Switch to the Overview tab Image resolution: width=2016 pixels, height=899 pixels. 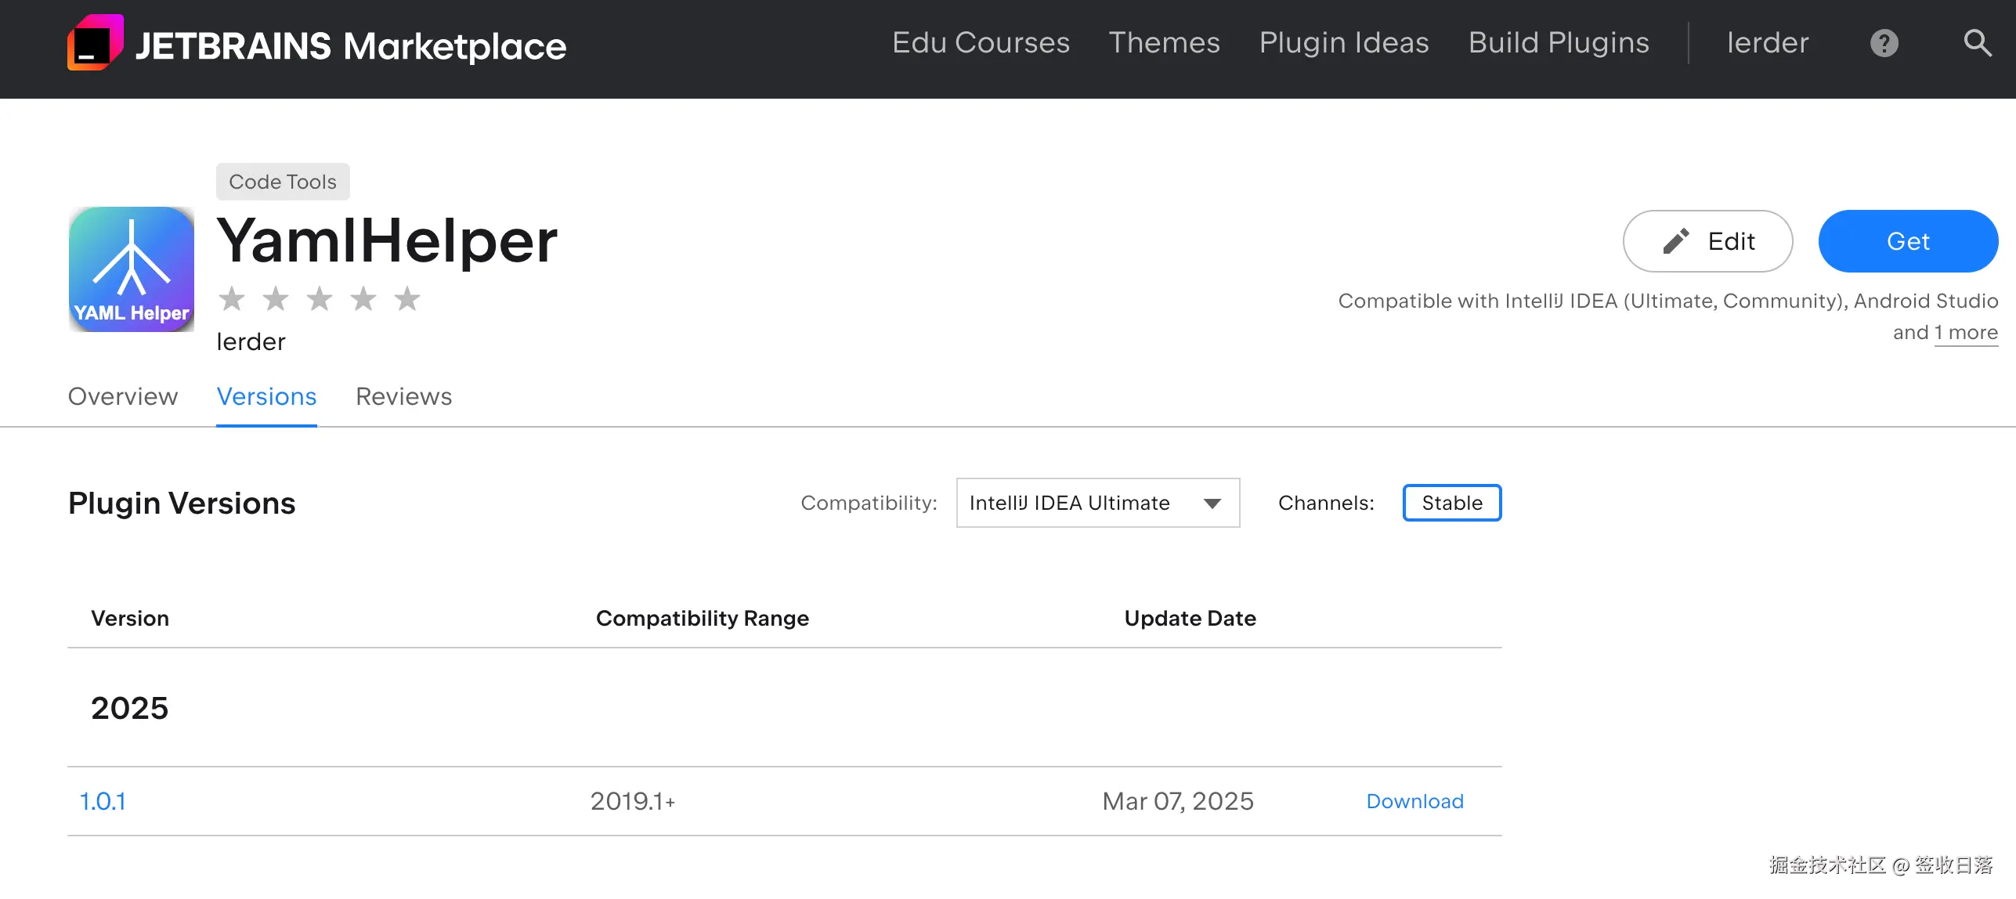[x=123, y=396]
